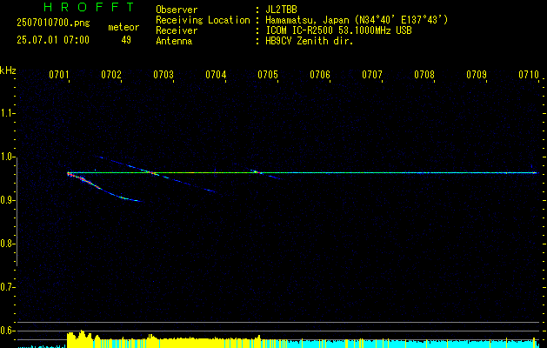Click the meteor count label
The image size is (547, 348).
123,27
